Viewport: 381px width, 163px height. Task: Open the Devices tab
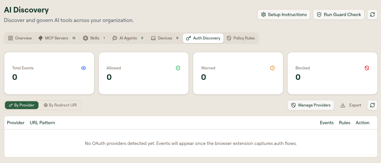(x=165, y=38)
